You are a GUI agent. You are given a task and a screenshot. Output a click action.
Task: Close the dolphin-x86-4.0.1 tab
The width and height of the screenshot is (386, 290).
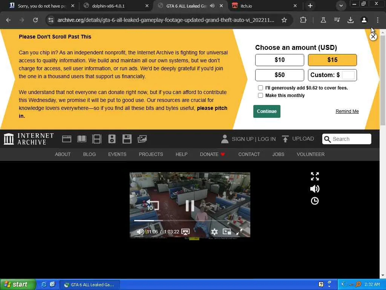[x=147, y=6]
